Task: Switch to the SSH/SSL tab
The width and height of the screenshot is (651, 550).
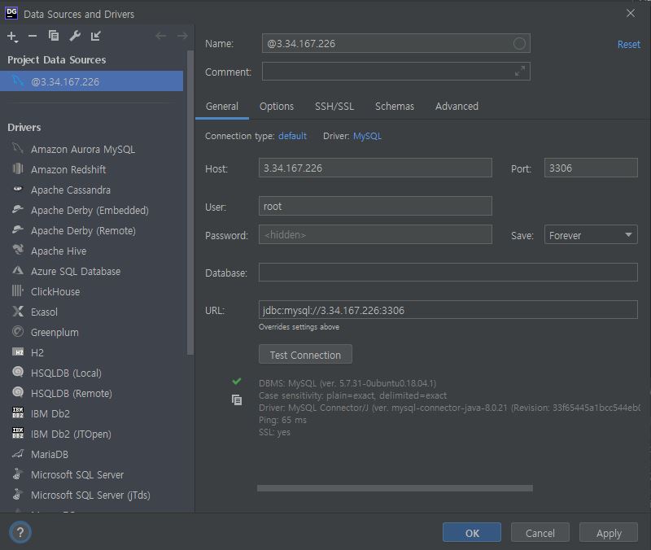Action: [x=334, y=106]
